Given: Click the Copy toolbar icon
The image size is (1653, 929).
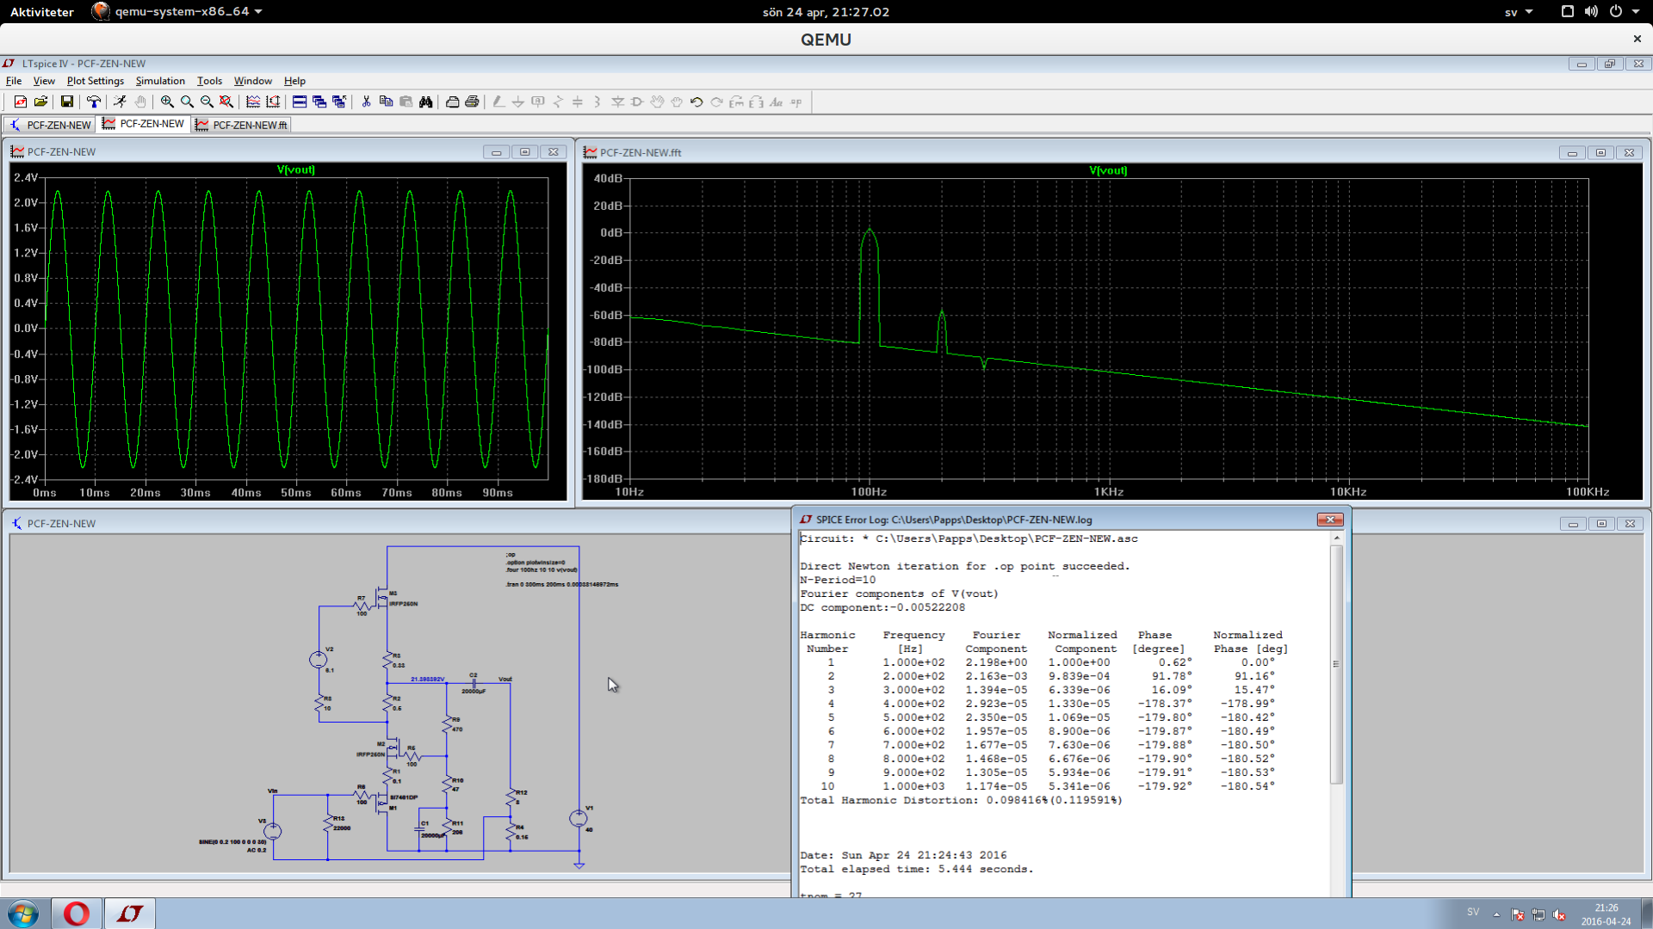Looking at the screenshot, I should 386,102.
